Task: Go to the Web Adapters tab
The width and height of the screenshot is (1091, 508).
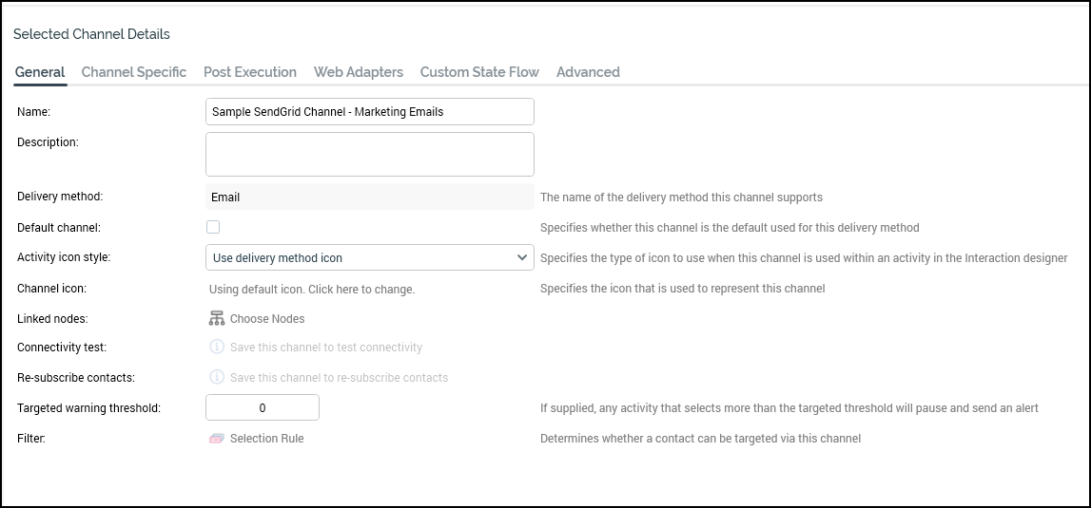Action: pos(359,72)
